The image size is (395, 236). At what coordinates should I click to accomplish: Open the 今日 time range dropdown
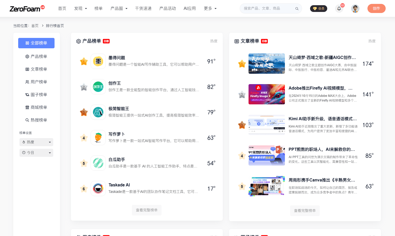tap(36, 153)
